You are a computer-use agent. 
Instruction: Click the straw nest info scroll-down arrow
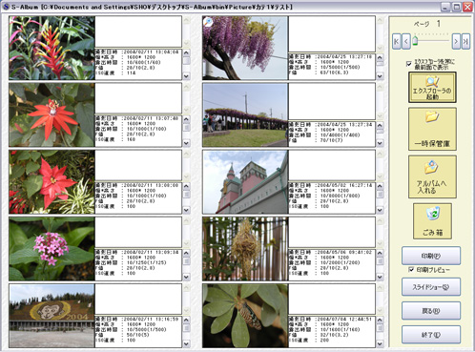point(380,277)
